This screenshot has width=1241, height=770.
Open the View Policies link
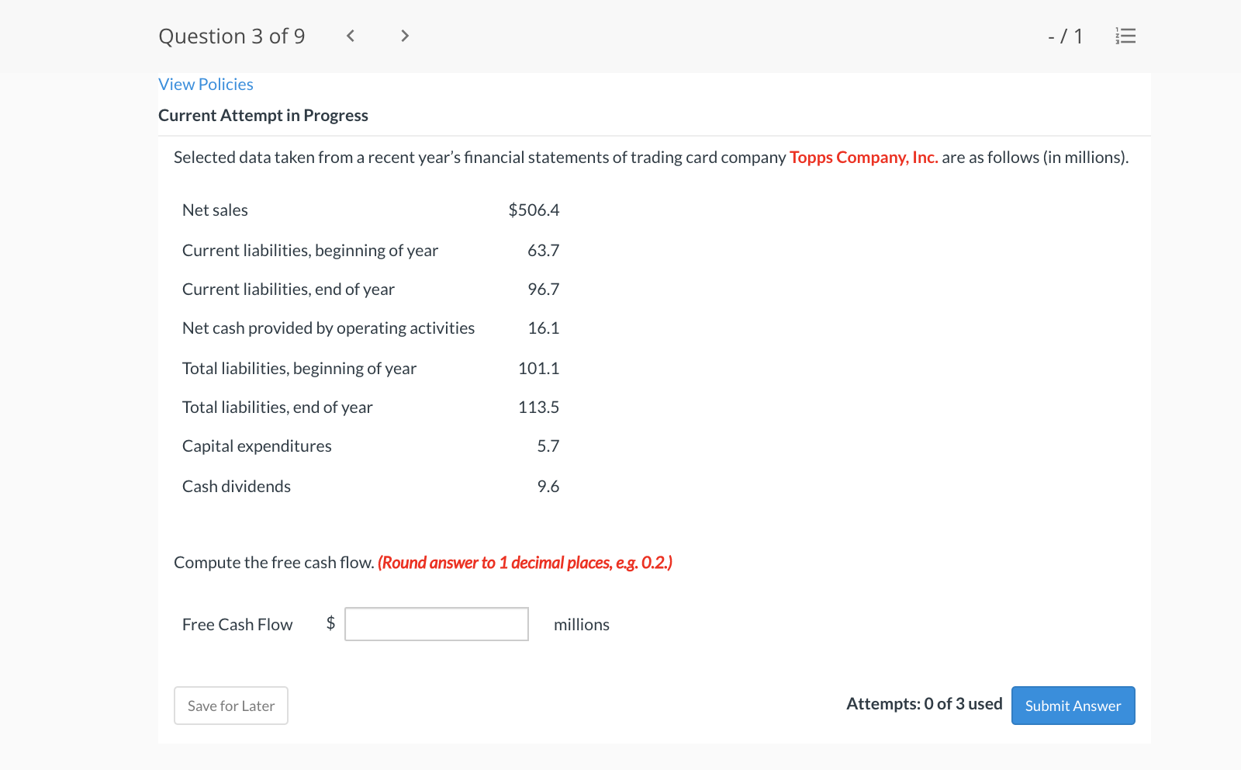tap(205, 84)
